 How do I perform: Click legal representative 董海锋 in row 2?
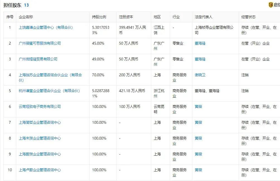[200, 43]
